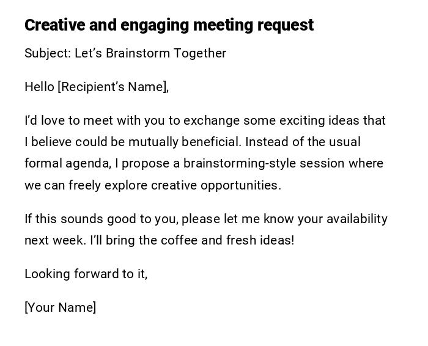
Task: Click the word "availability"
Action: pos(357,219)
